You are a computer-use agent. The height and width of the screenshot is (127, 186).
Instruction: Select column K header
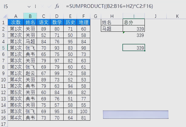176,16
